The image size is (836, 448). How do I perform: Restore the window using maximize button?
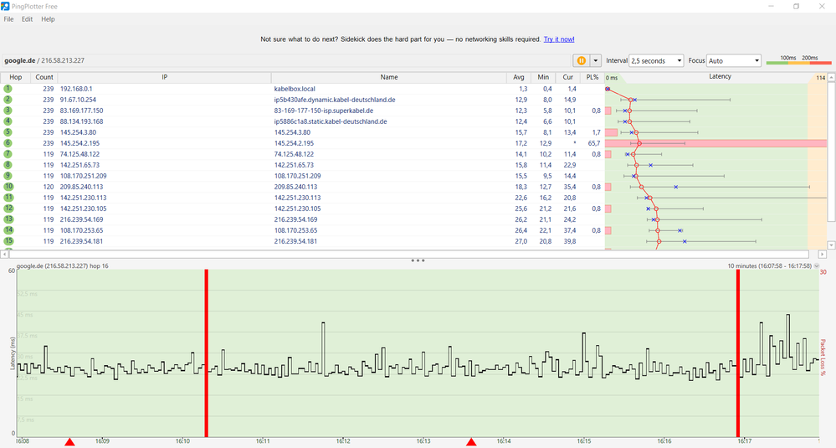tap(796, 7)
